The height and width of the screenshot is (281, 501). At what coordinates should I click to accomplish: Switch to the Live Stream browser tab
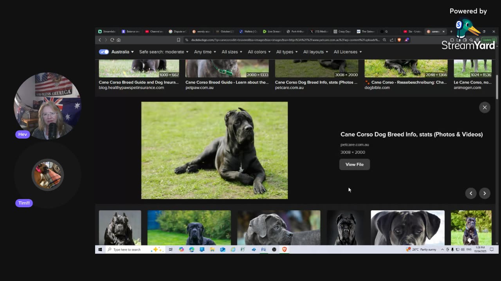point(272,32)
